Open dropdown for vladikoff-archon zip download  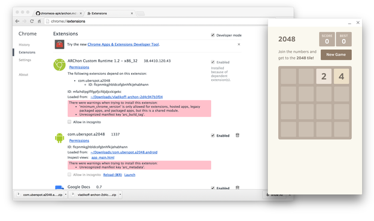click(x=120, y=195)
